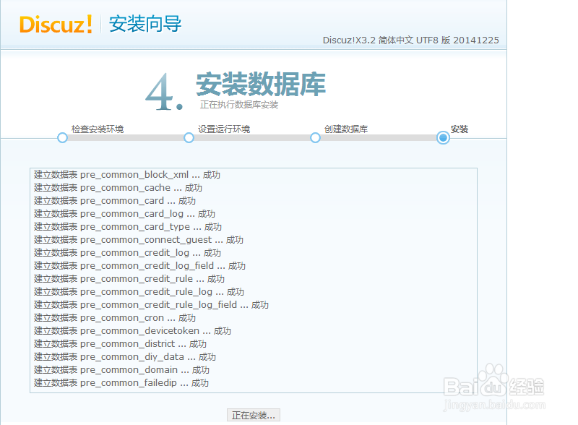The image size is (578, 425).
Task: Click the 安装 step label
Action: 460,129
